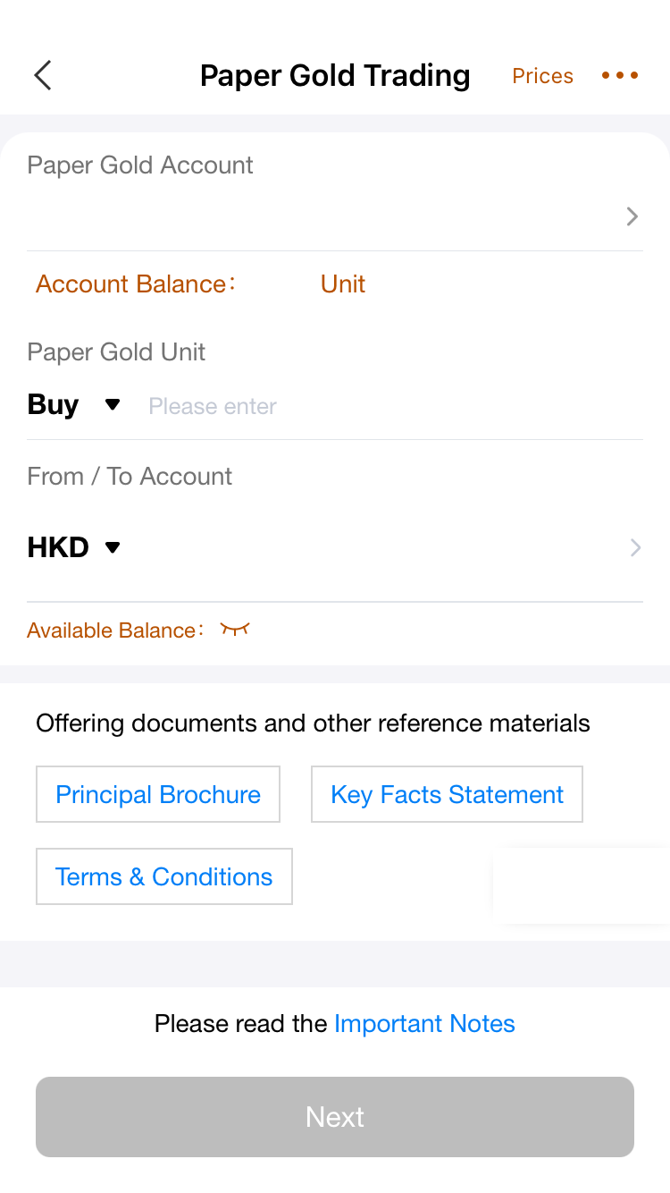Tap the Paper Gold Trading title
The height and width of the screenshot is (1193, 670).
pos(335,76)
